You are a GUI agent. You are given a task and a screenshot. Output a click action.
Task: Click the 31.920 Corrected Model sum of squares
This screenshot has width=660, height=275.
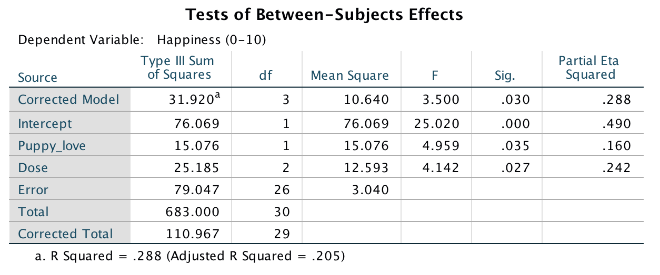[193, 100]
